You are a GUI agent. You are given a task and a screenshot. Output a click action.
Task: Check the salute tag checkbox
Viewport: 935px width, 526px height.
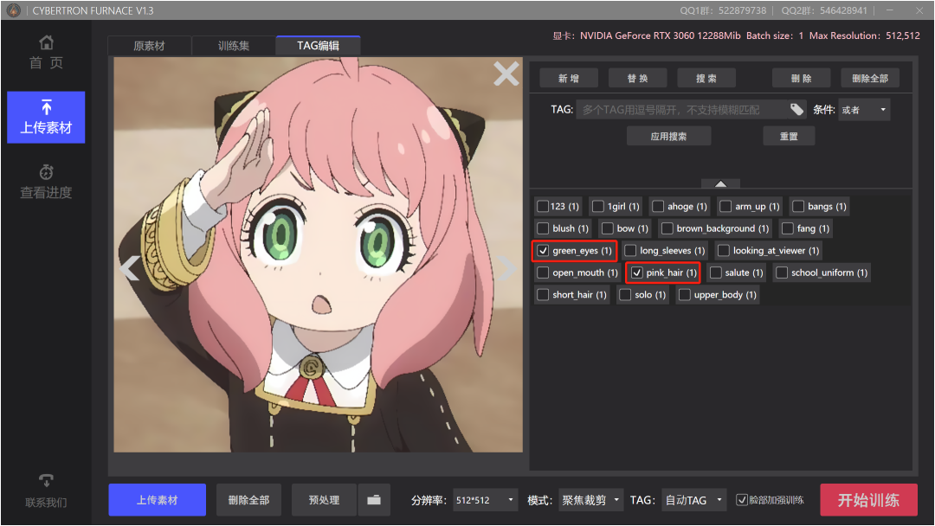[716, 273]
